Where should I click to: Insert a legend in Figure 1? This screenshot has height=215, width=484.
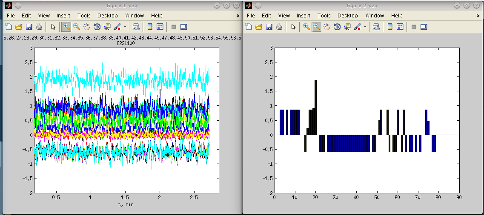160,27
